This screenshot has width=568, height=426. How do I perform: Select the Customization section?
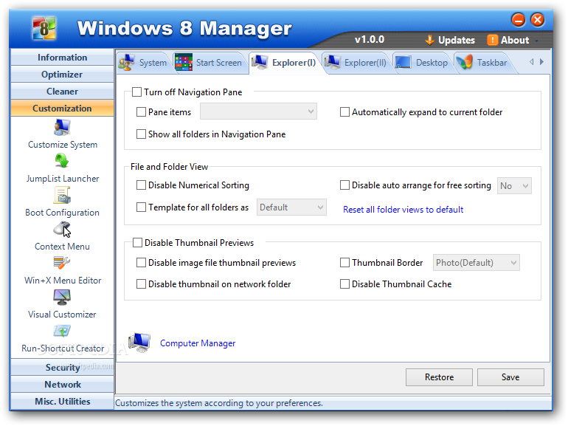pyautogui.click(x=62, y=109)
